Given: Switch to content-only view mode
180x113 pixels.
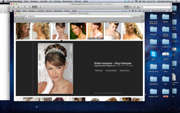Looking at the screenshot, I should coord(127,7).
